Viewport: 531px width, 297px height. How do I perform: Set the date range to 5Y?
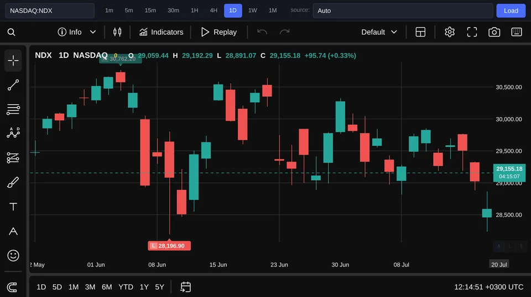pos(159,287)
